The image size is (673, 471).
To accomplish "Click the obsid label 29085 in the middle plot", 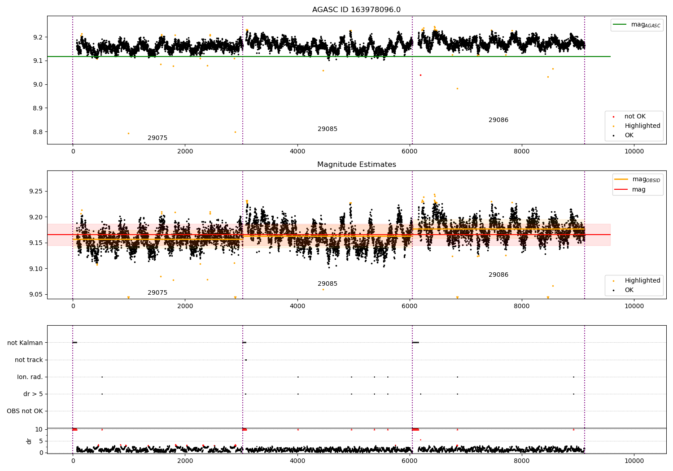I will (x=328, y=284).
